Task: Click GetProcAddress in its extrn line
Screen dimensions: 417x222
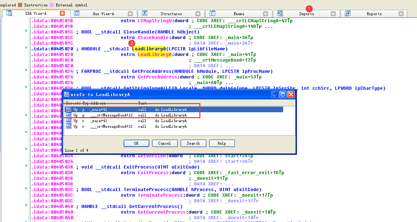Action: click(x=157, y=77)
